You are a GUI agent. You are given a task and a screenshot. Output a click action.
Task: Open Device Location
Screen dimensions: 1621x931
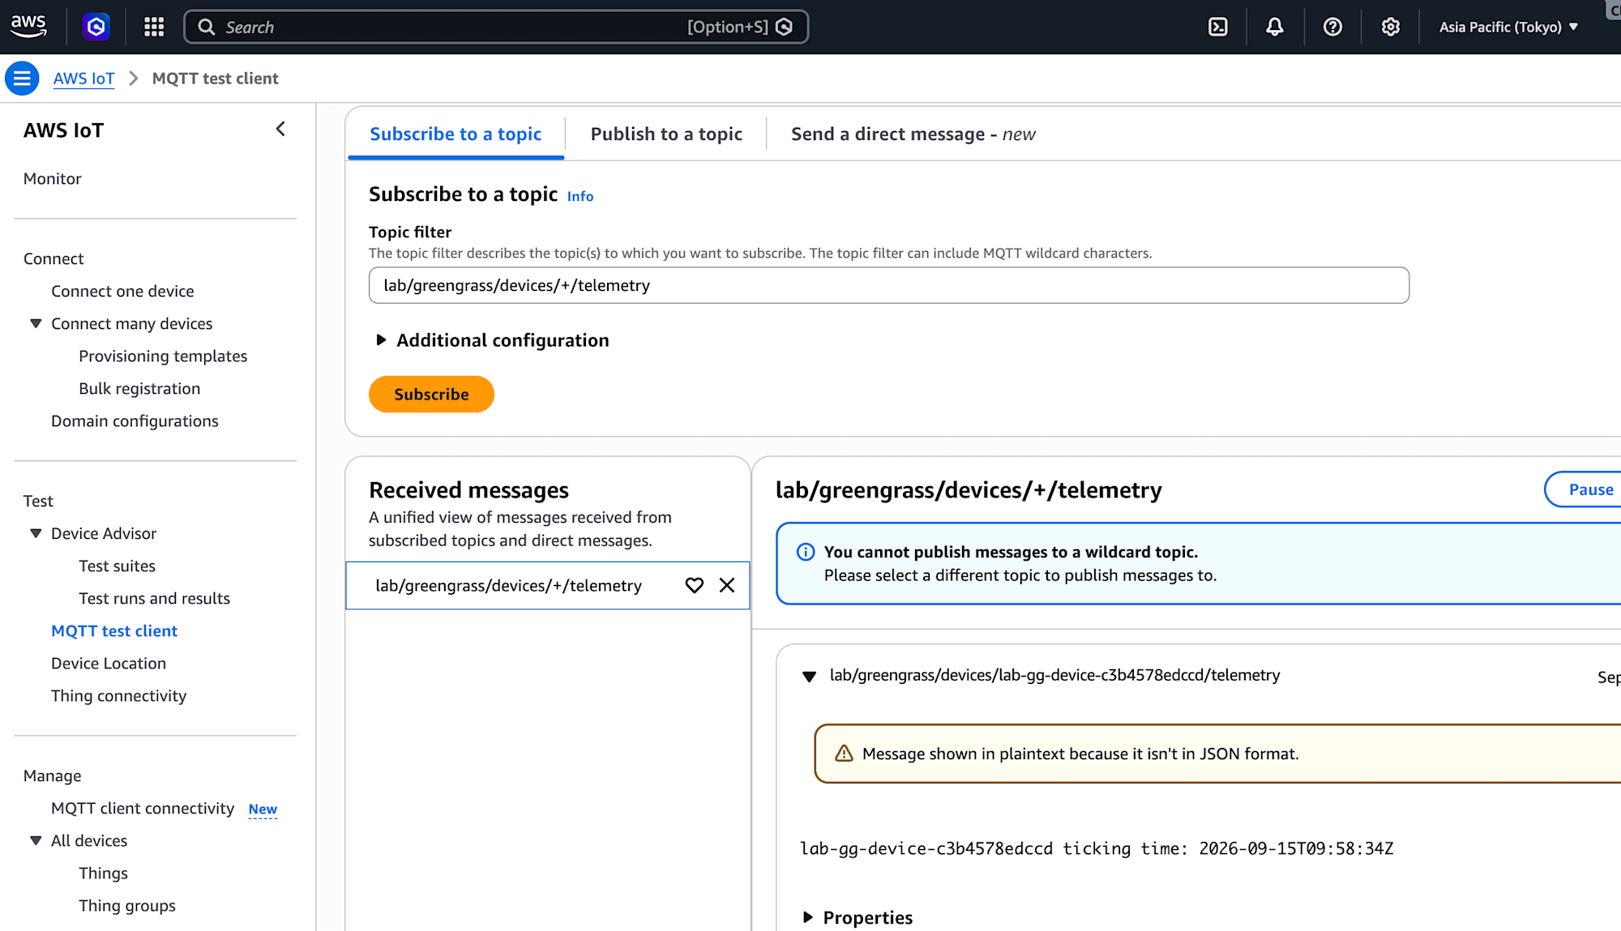pyautogui.click(x=109, y=663)
